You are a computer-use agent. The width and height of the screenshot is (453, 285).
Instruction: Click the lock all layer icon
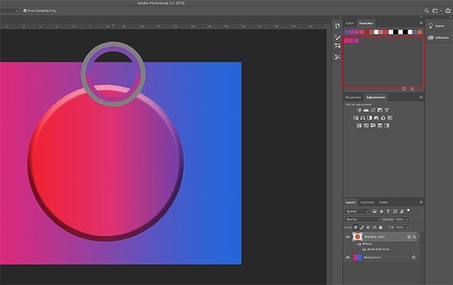point(381,227)
